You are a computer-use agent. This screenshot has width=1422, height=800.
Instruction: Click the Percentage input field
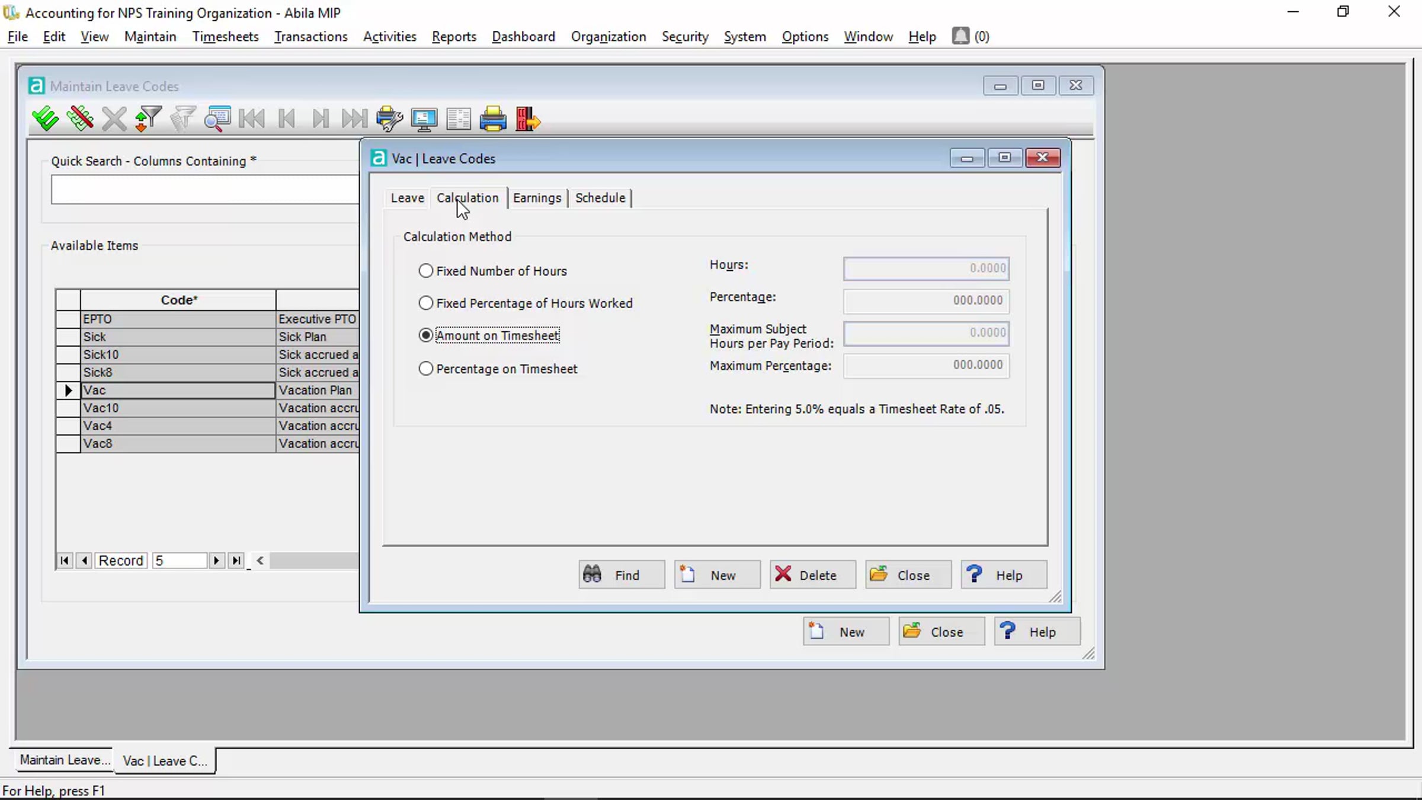pos(926,300)
